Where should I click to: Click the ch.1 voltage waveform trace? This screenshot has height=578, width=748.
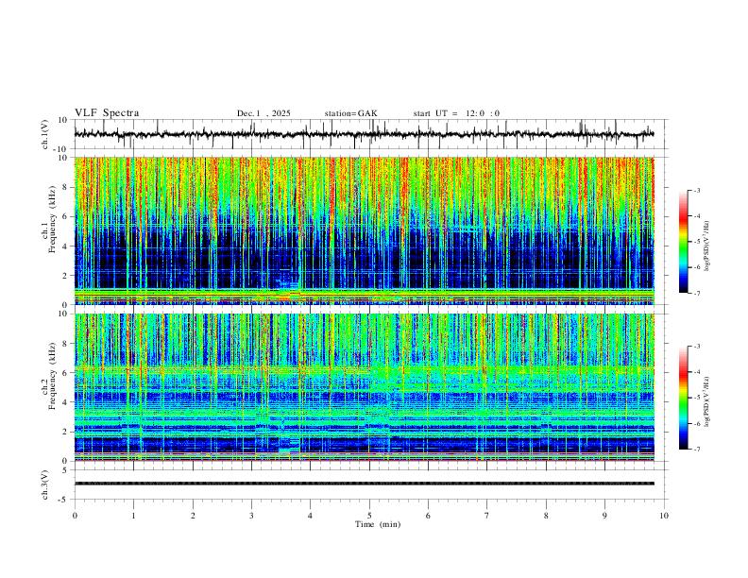[x=364, y=134]
